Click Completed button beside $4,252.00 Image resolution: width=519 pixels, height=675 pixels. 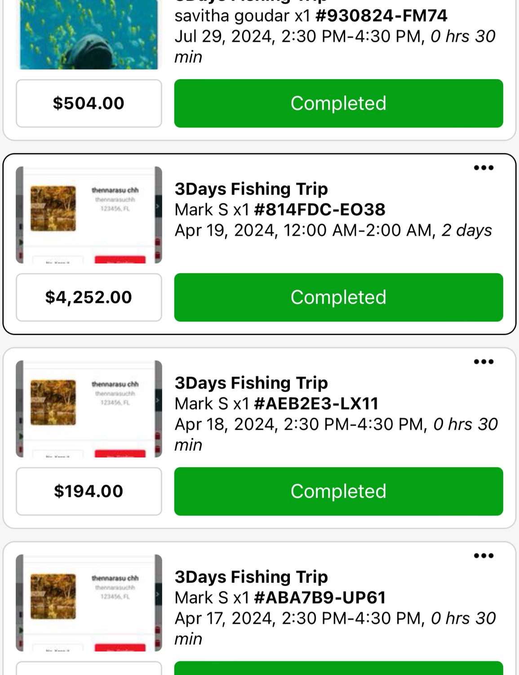tap(338, 298)
